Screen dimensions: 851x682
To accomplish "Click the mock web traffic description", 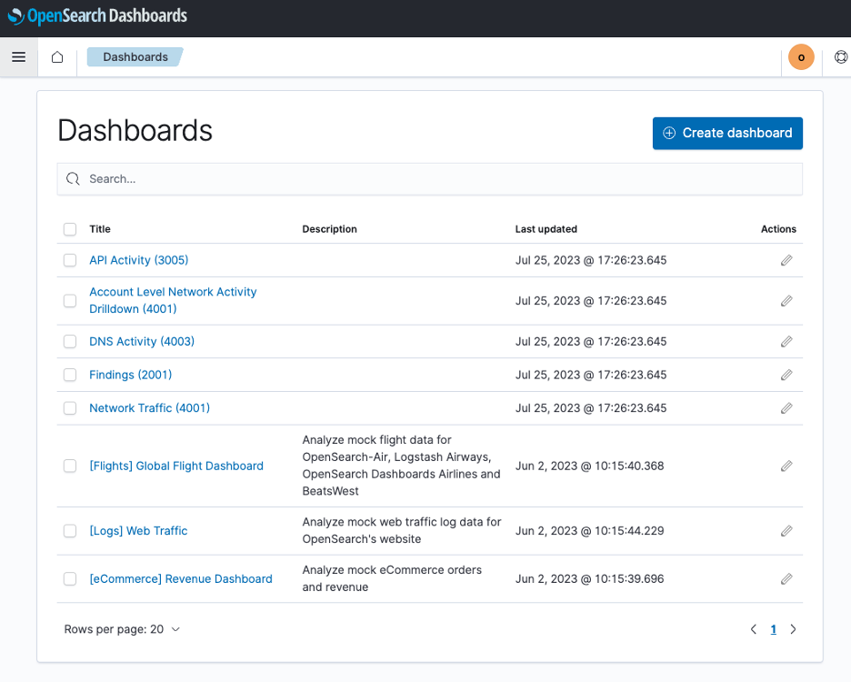I will [402, 530].
